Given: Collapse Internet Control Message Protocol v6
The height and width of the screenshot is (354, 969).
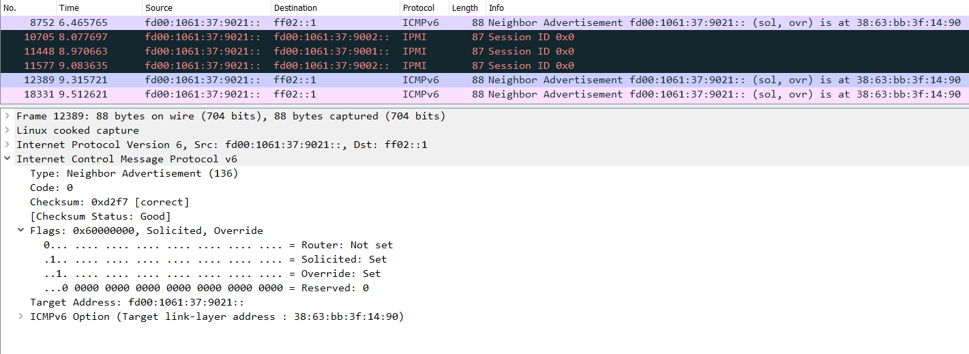Looking at the screenshot, I should [x=7, y=159].
